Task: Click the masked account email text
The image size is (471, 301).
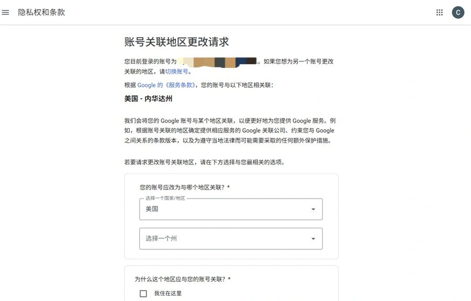Action: (220, 62)
